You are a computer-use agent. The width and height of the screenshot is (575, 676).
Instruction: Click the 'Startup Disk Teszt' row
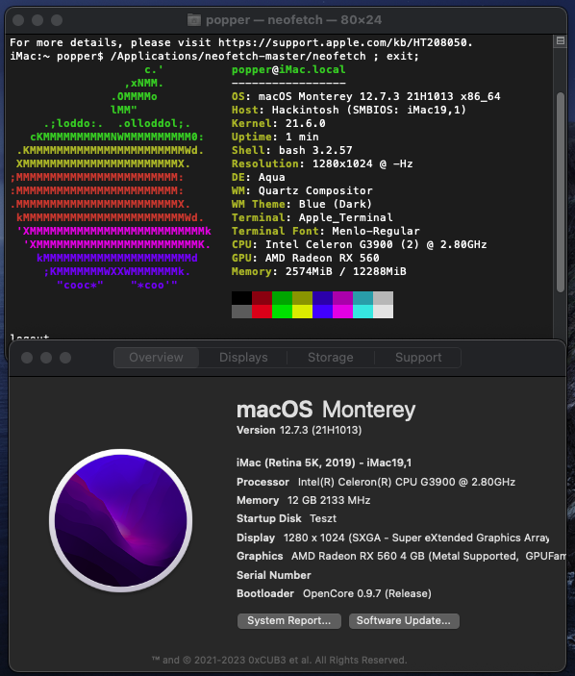pyautogui.click(x=287, y=518)
